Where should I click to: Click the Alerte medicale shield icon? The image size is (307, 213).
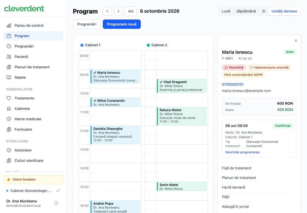click(x=9, y=119)
